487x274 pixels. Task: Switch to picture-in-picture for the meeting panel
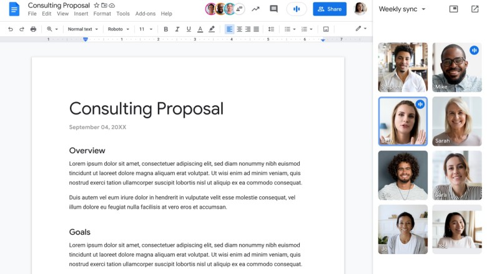(x=453, y=9)
